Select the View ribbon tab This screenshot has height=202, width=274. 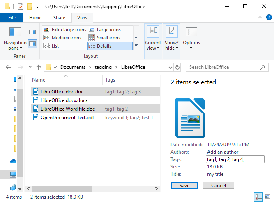click(x=82, y=18)
